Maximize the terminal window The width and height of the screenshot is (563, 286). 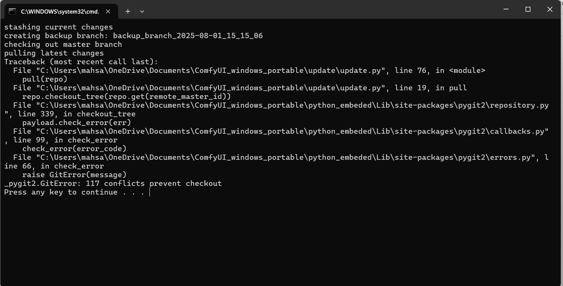coord(528,9)
